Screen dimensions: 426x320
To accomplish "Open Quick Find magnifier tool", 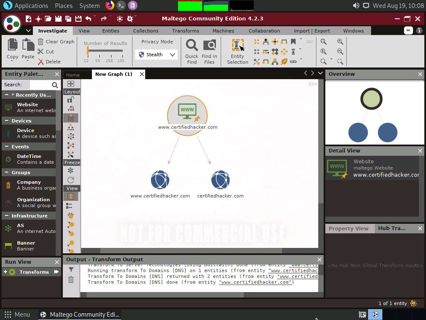I will pos(192,51).
